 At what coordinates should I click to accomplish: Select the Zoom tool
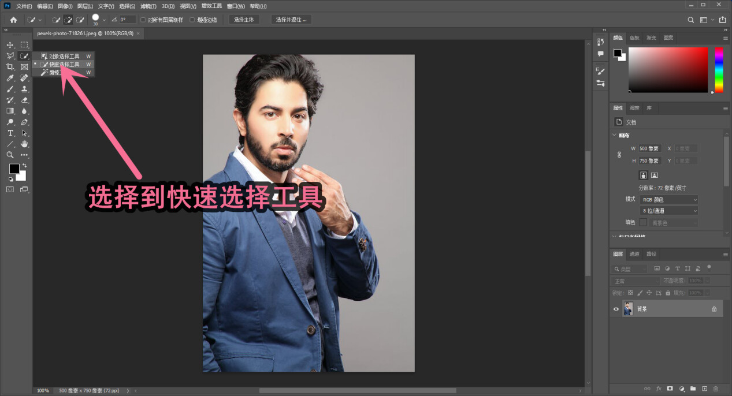pos(10,155)
